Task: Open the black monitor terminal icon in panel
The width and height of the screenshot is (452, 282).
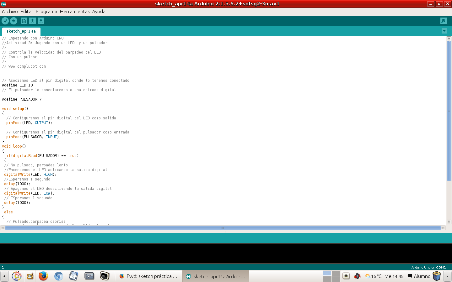Action: point(105,276)
